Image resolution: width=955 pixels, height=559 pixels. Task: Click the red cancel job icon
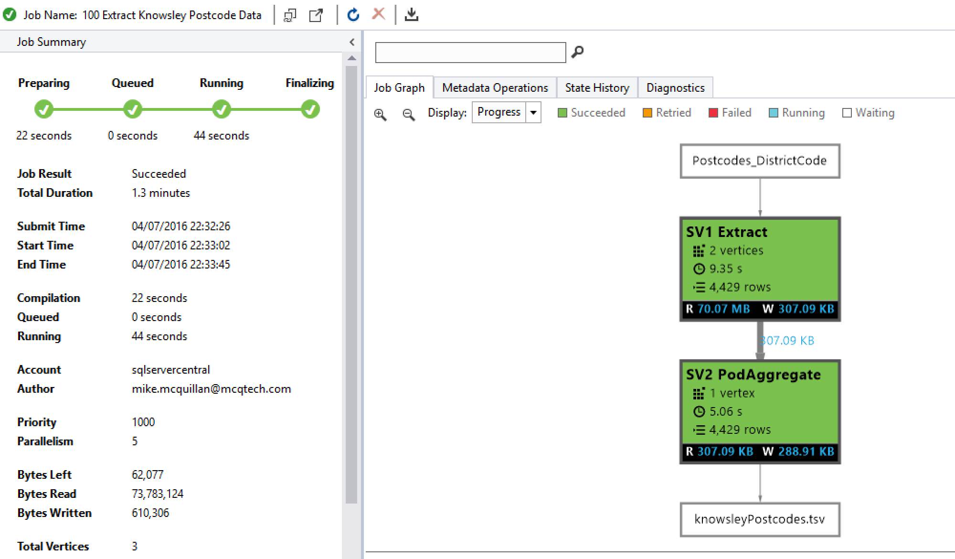[378, 14]
